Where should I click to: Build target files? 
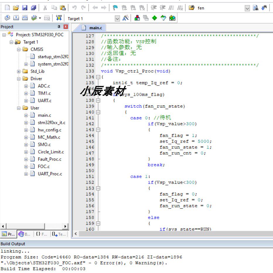click(16, 18)
